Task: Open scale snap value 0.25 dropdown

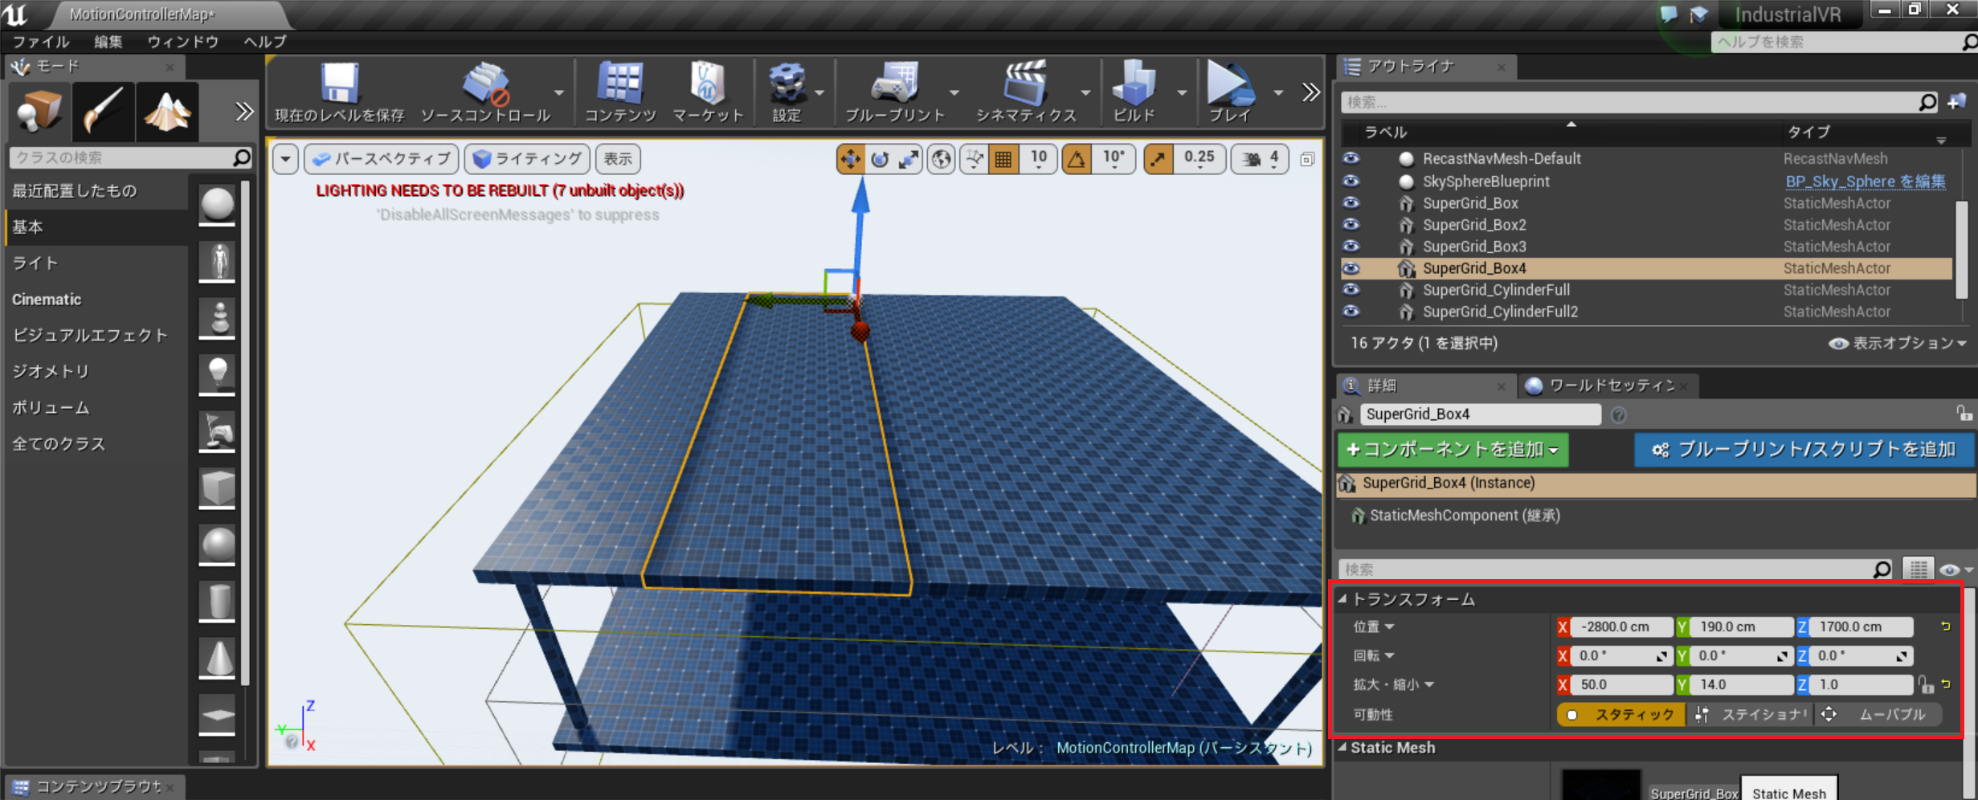Action: pyautogui.click(x=1199, y=159)
